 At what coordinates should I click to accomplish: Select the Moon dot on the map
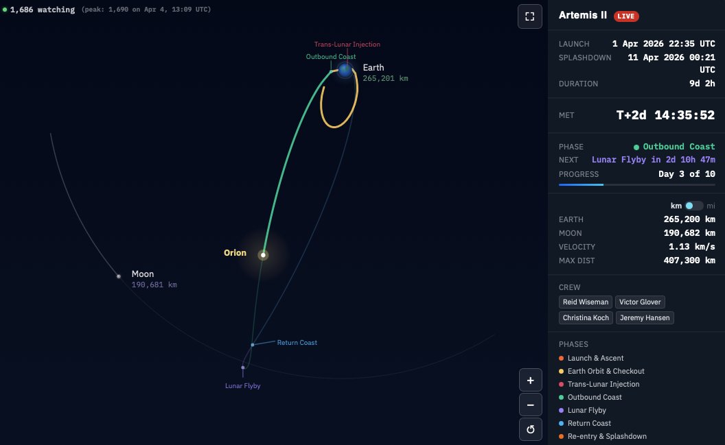(119, 276)
